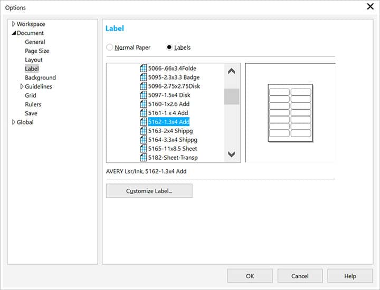
Task: Choose 5164-3.3x4 Shippg label type
Action: tap(173, 140)
